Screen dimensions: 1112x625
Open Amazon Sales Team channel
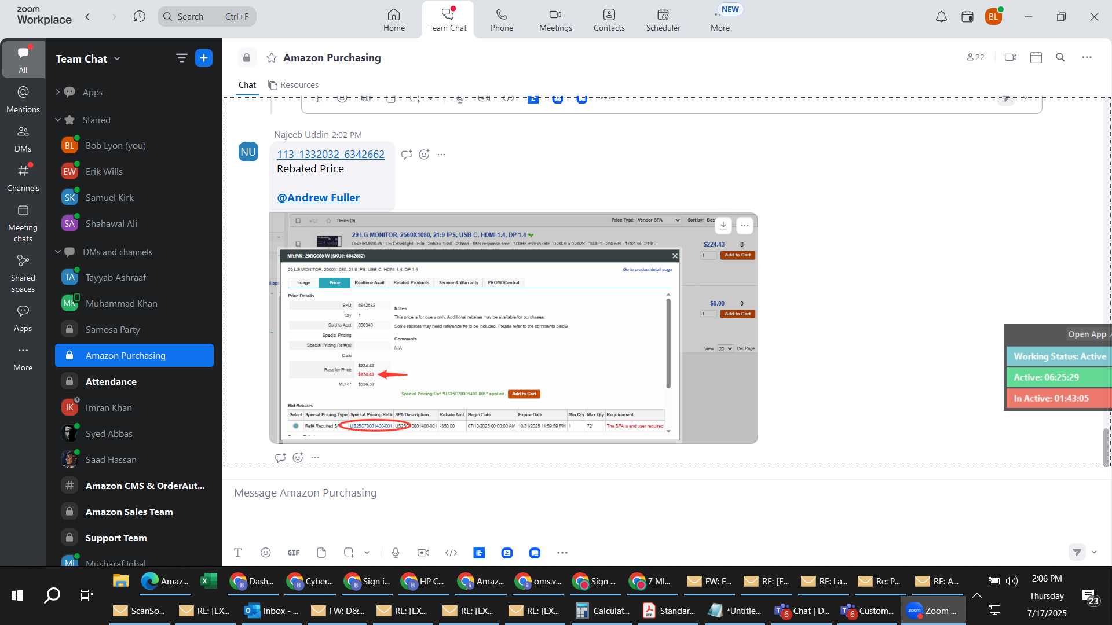[x=134, y=512]
